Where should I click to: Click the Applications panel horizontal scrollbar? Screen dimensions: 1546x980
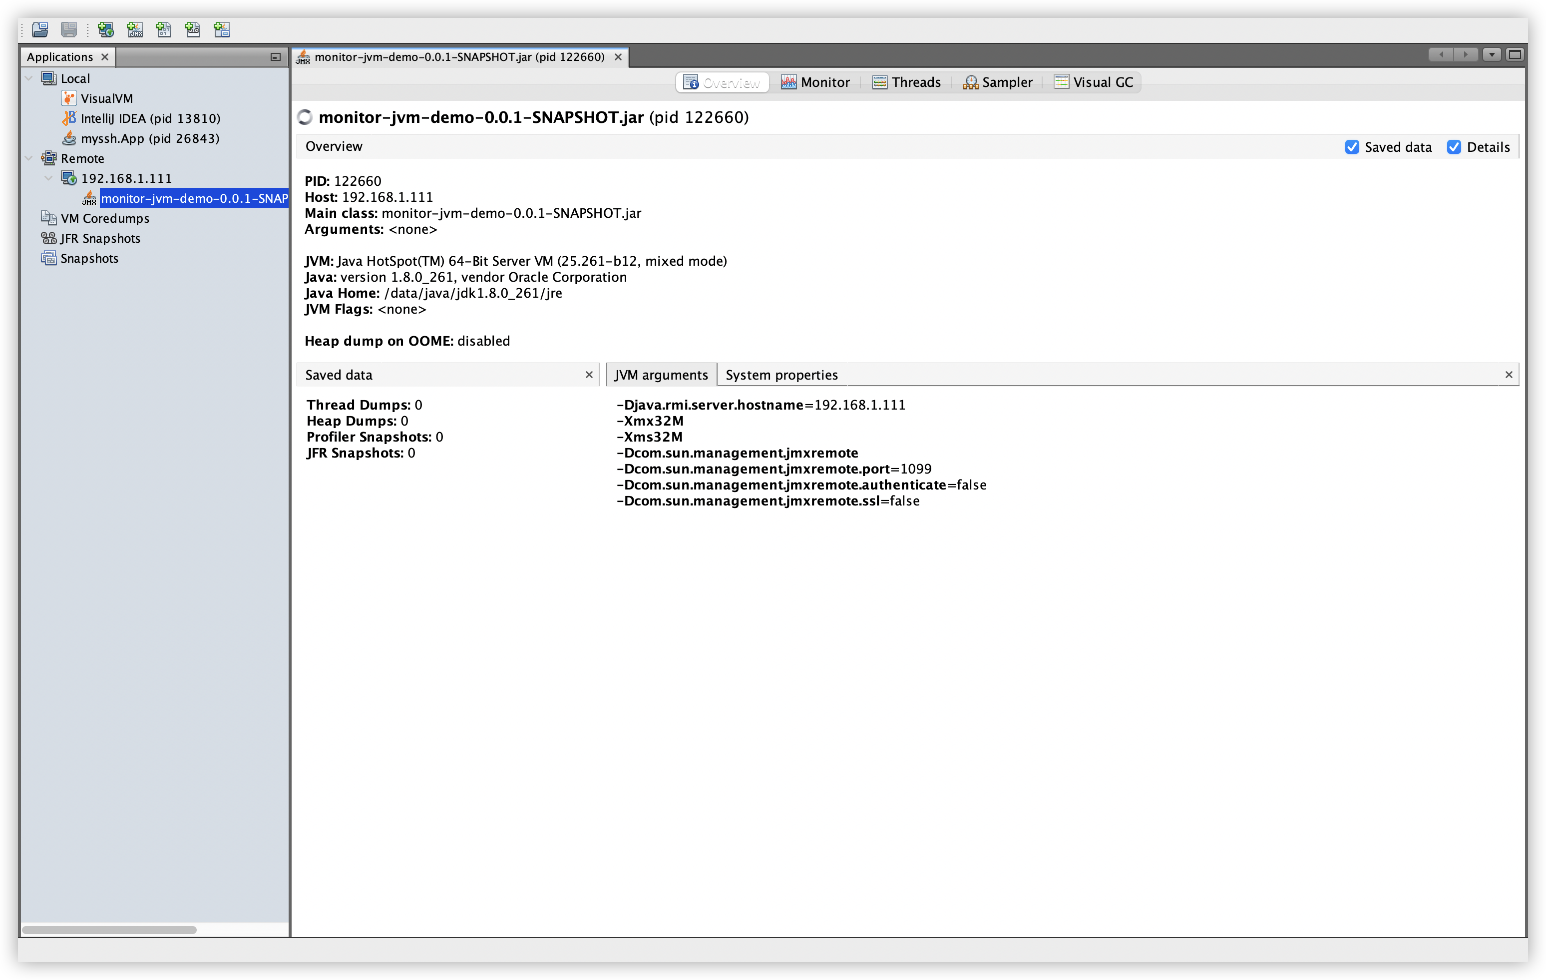109,930
